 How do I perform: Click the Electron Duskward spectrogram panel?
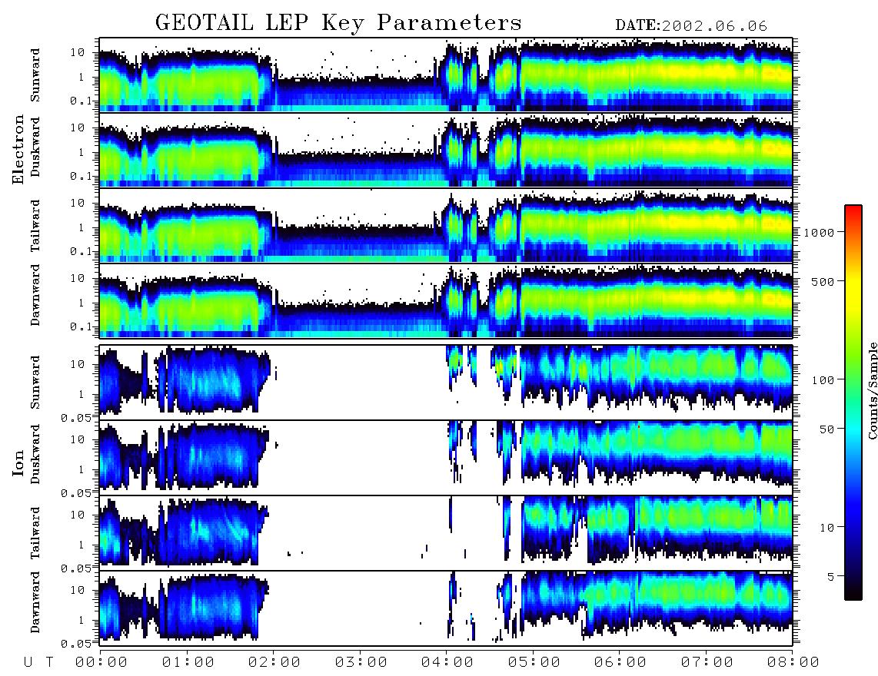[x=446, y=150]
